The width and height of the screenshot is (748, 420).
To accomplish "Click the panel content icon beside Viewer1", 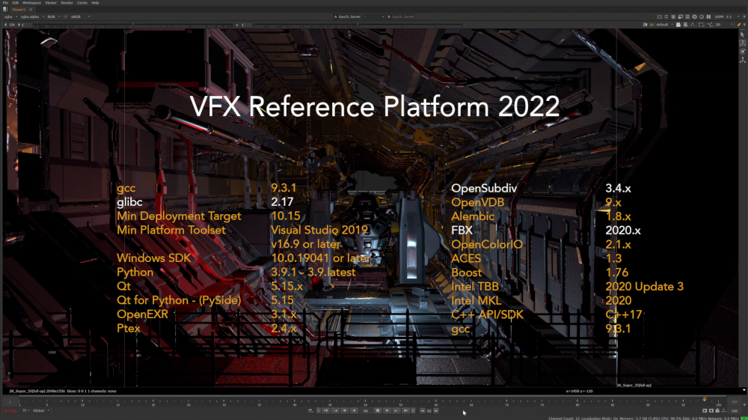I will pyautogui.click(x=5, y=10).
